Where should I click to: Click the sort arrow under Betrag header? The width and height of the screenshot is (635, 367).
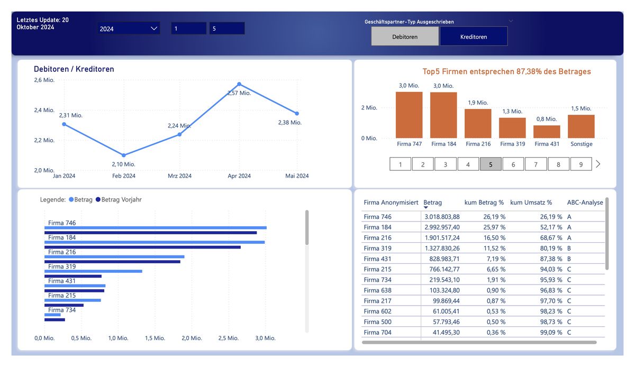(x=427, y=208)
